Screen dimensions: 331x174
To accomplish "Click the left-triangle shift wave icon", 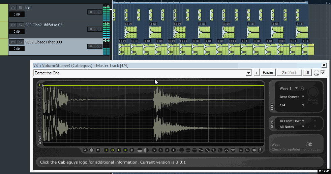I will 167,150.
